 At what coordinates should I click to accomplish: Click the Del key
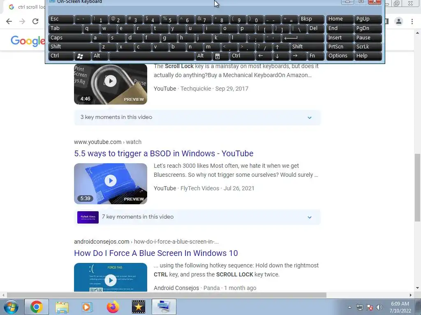point(316,29)
